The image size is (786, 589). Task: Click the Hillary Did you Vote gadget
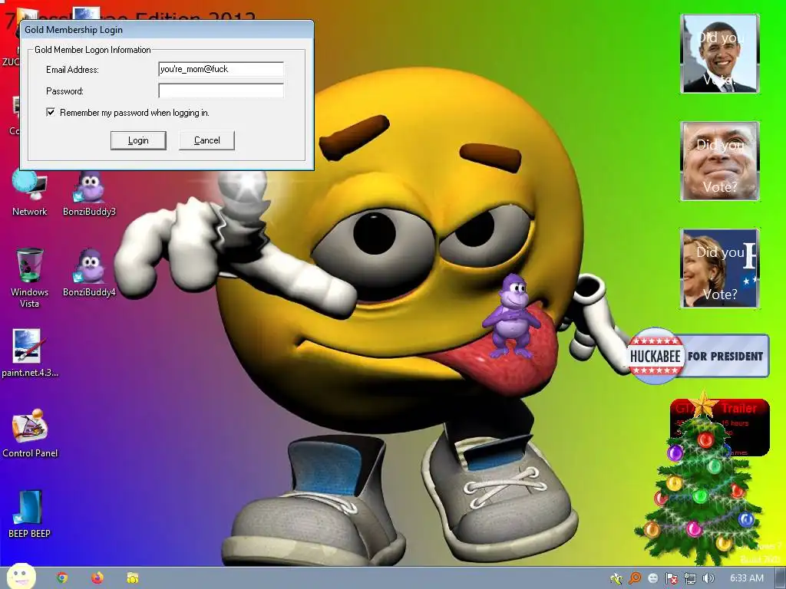(x=720, y=268)
